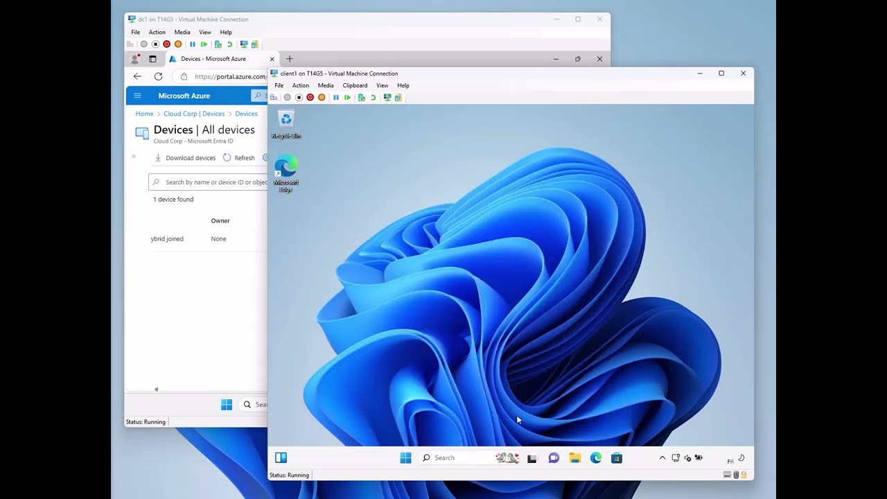
Task: Open Media menu in dc1 window
Action: 182,32
